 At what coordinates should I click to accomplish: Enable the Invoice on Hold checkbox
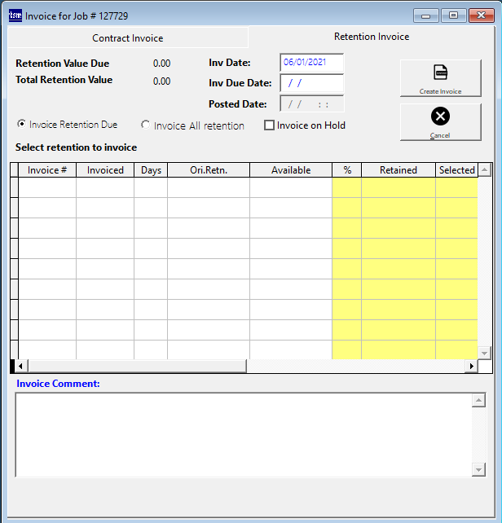(269, 125)
